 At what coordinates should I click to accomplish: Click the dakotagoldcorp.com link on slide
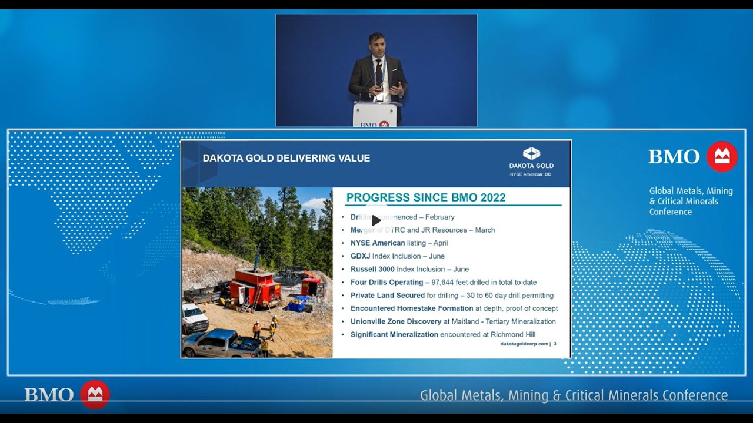pyautogui.click(x=524, y=344)
